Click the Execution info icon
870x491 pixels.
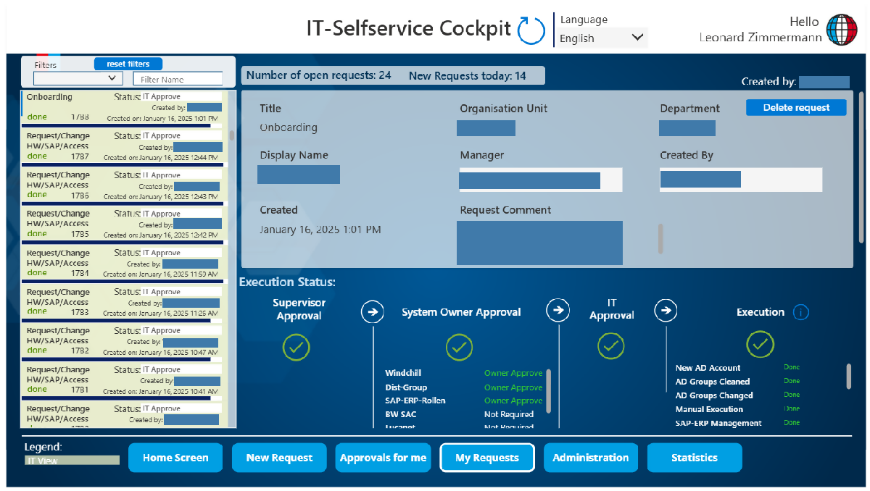(800, 312)
